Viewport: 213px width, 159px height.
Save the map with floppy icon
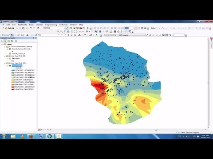point(9,28)
